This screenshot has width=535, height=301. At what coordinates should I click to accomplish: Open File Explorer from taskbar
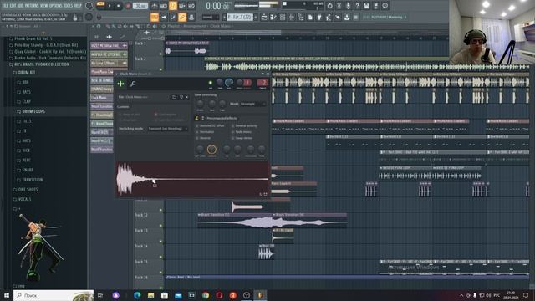[150, 295]
